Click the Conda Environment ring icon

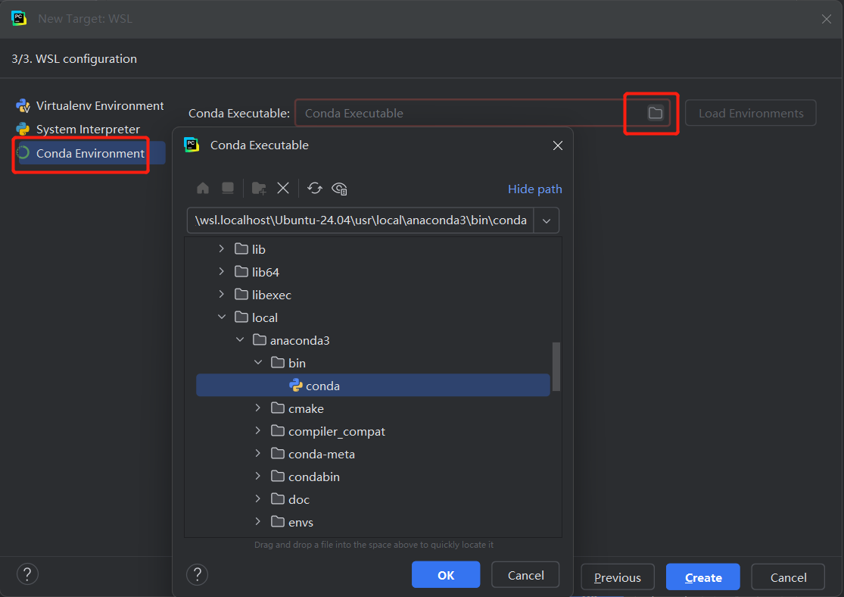pyautogui.click(x=23, y=153)
